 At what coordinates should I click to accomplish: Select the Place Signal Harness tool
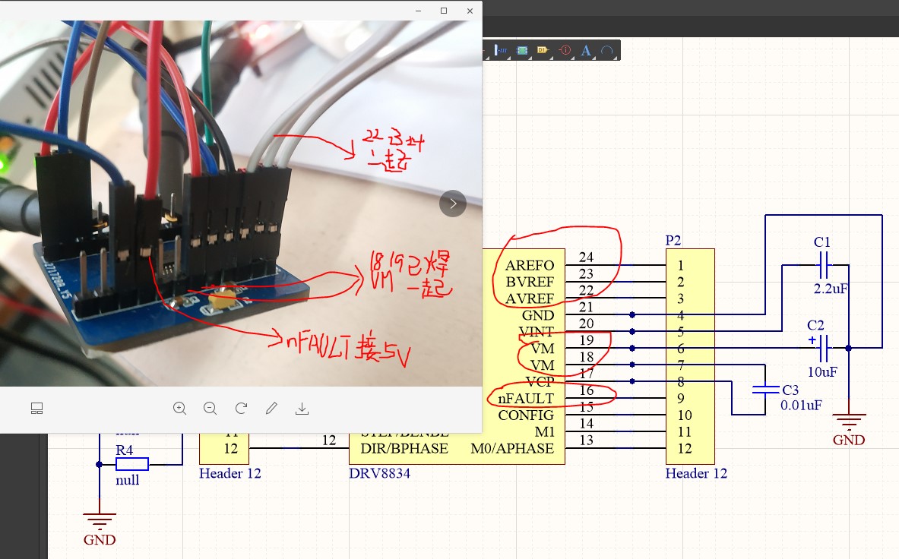tap(501, 50)
